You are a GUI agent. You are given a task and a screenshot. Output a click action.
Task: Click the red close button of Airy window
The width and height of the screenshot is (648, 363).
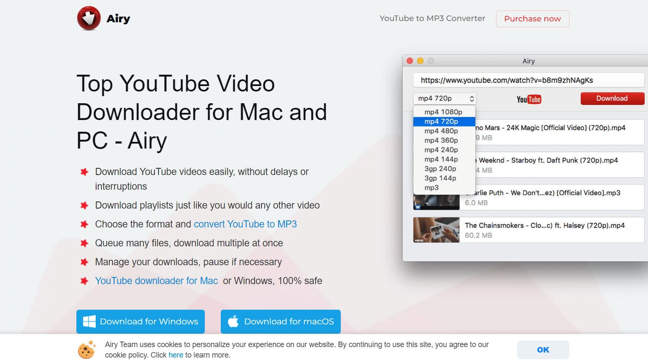point(410,61)
